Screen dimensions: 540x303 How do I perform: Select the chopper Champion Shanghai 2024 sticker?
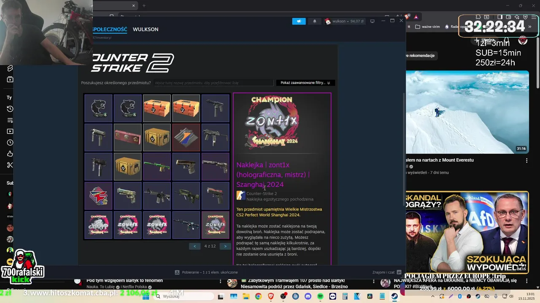(98, 225)
